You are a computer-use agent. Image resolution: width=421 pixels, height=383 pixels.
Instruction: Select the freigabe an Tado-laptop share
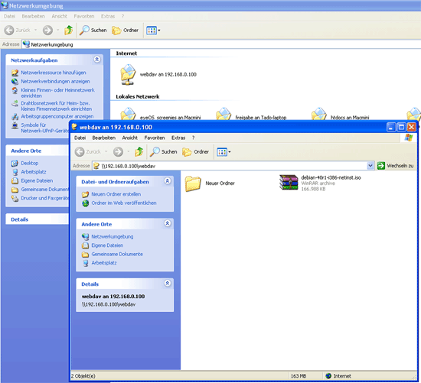pyautogui.click(x=251, y=115)
